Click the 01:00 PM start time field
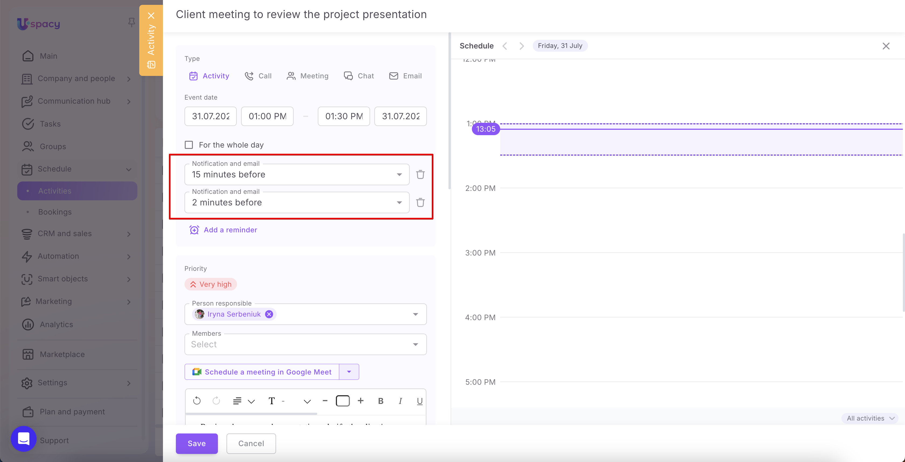Image resolution: width=905 pixels, height=462 pixels. [x=267, y=116]
